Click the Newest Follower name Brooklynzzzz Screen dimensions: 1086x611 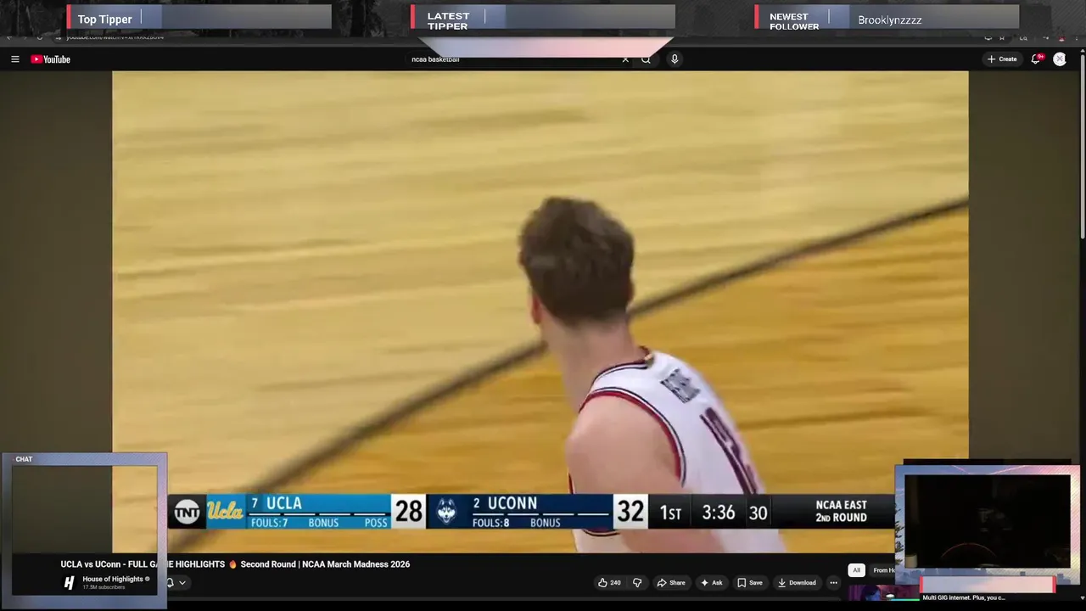(889, 20)
